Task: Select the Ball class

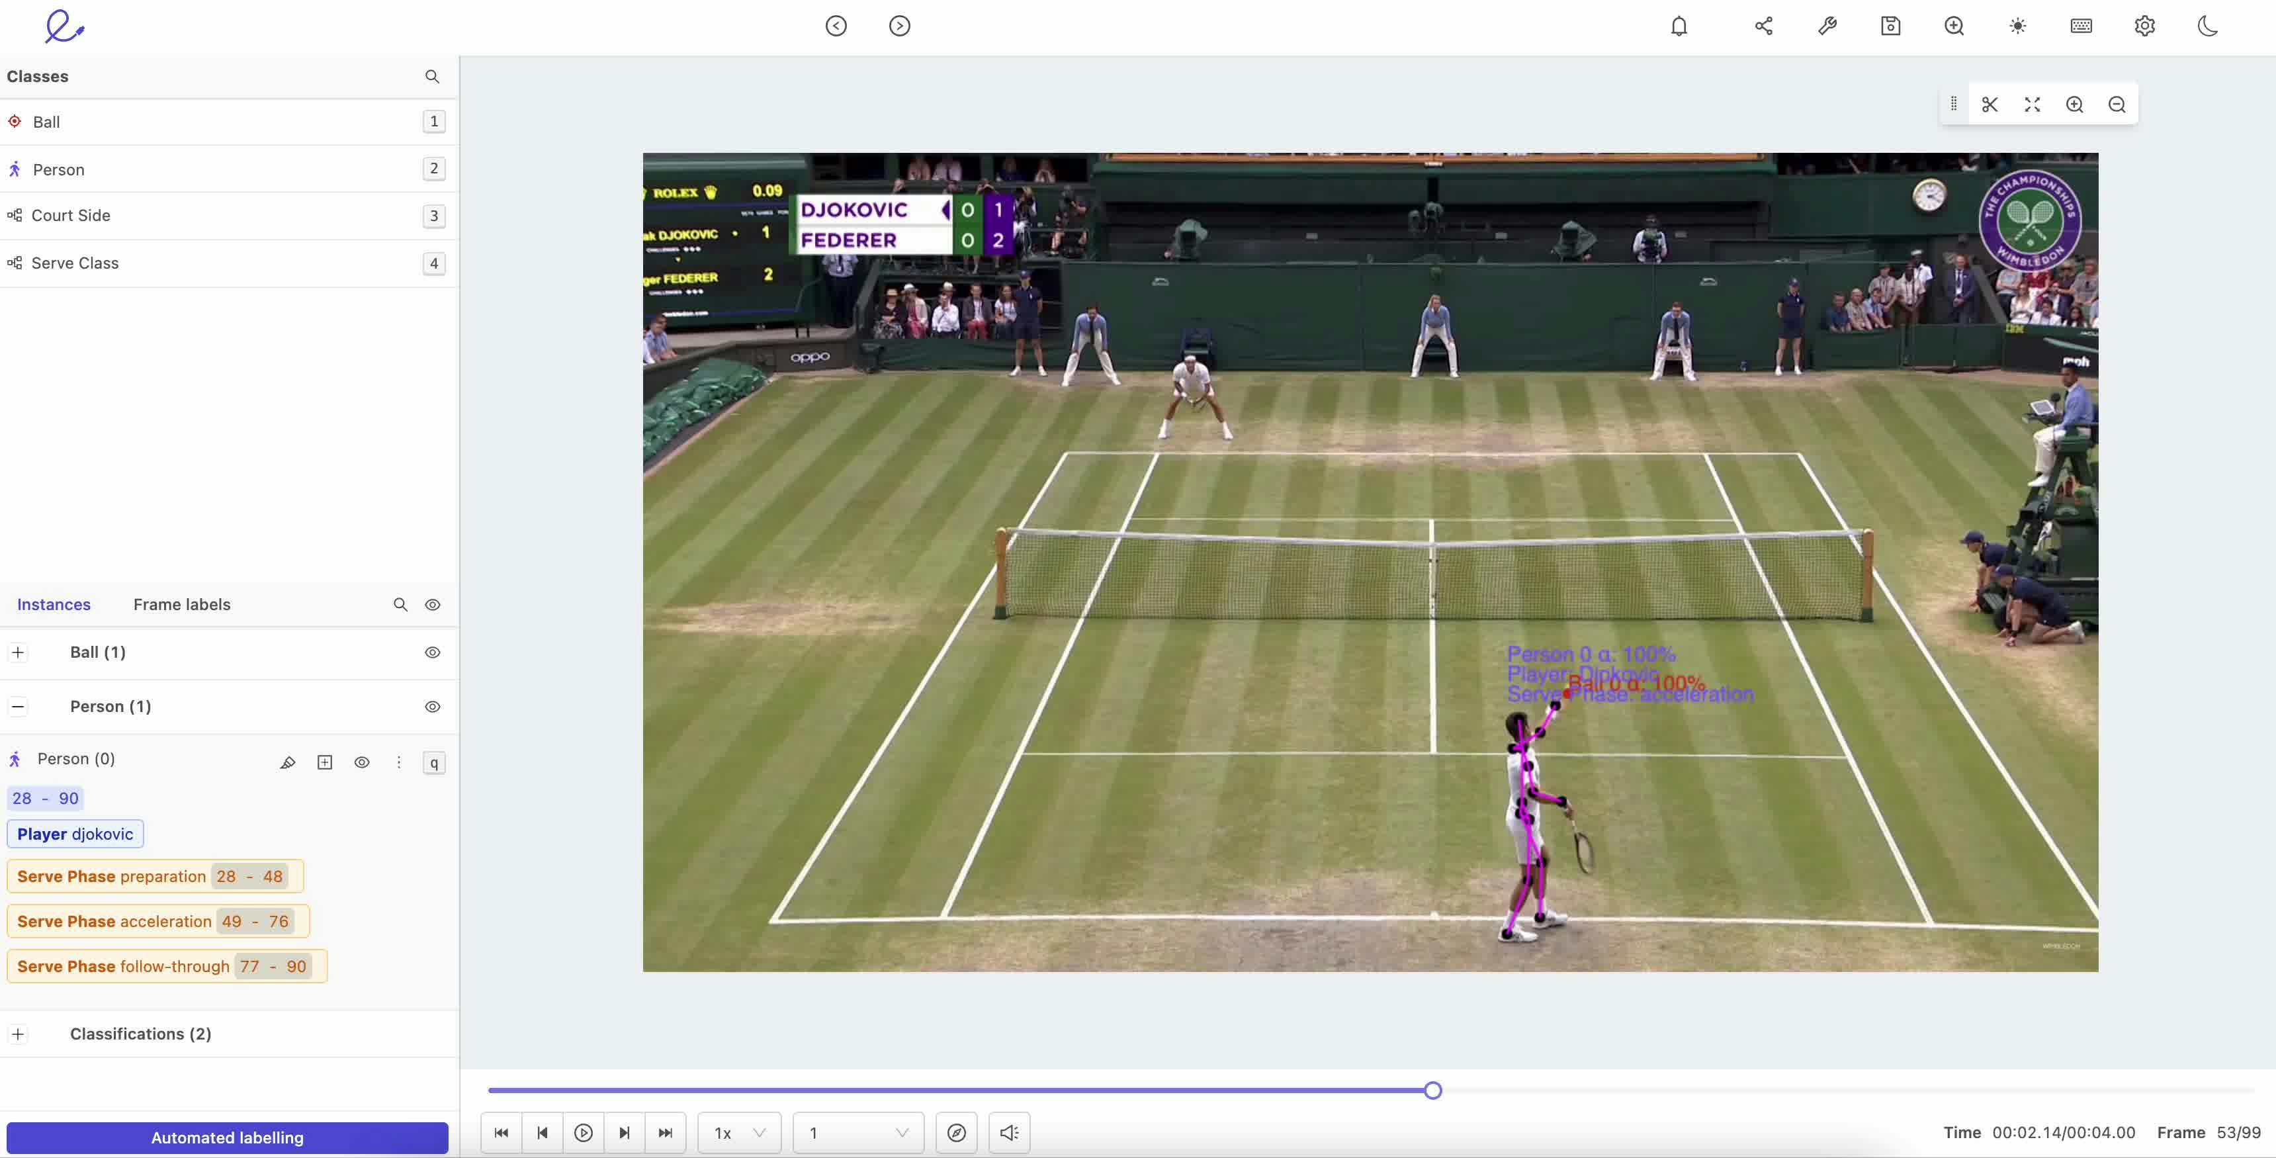Action: tap(229, 122)
